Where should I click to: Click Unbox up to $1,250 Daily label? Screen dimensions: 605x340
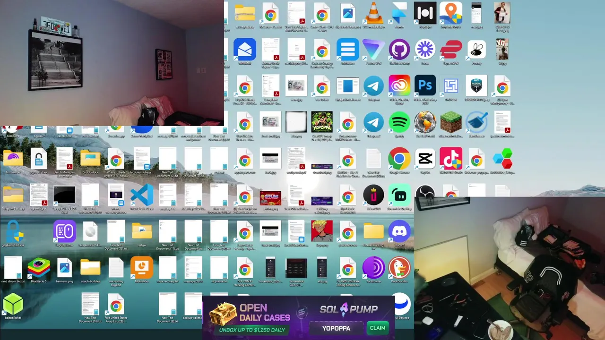[x=252, y=330]
